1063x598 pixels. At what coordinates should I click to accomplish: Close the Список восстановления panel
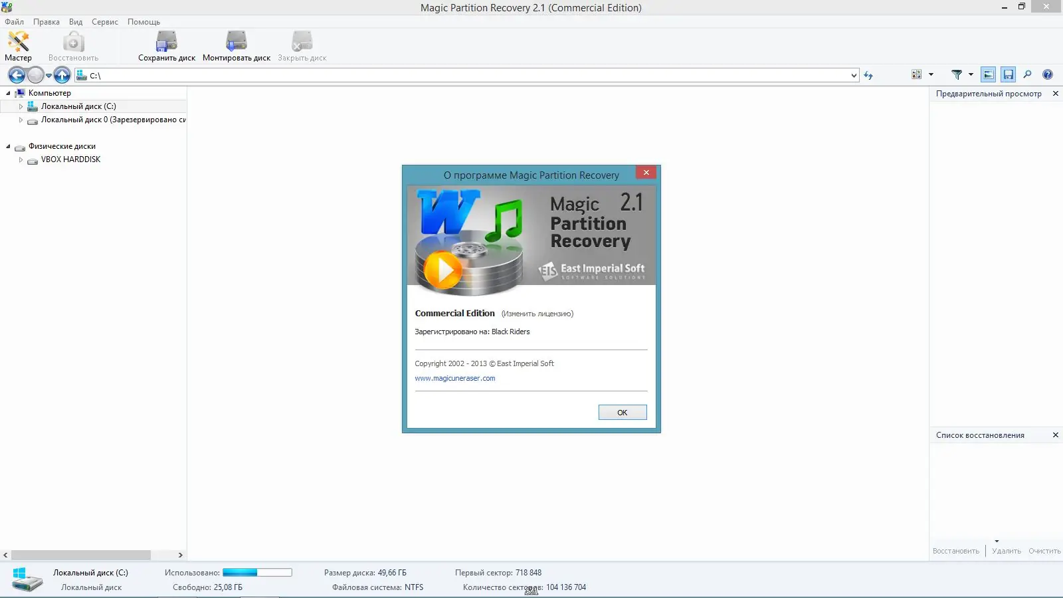point(1055,435)
